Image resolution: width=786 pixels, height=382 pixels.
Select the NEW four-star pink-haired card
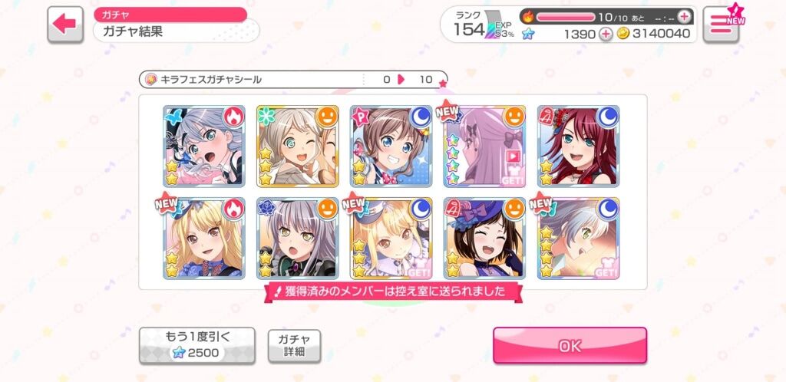pyautogui.click(x=485, y=147)
